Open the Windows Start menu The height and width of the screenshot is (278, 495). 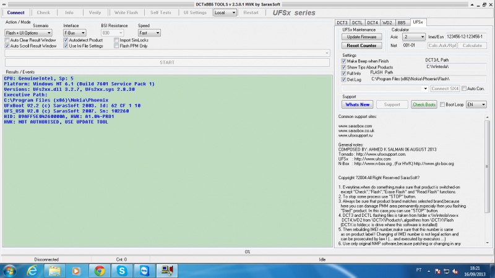pyautogui.click(x=9, y=271)
